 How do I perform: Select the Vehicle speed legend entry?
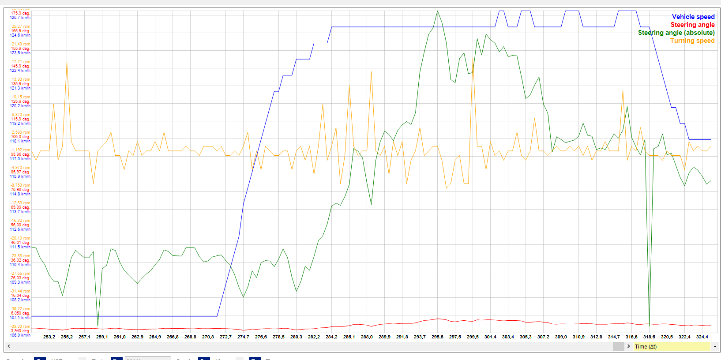(x=693, y=17)
